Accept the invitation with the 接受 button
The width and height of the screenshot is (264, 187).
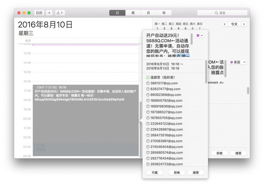point(196,172)
